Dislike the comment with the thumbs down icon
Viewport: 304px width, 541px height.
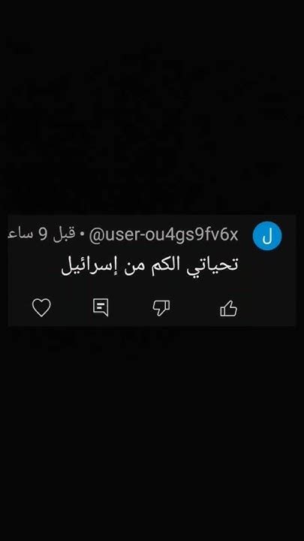161,308
